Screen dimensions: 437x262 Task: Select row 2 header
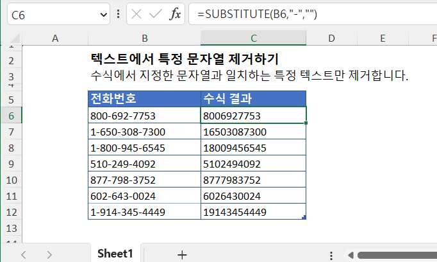(x=11, y=60)
